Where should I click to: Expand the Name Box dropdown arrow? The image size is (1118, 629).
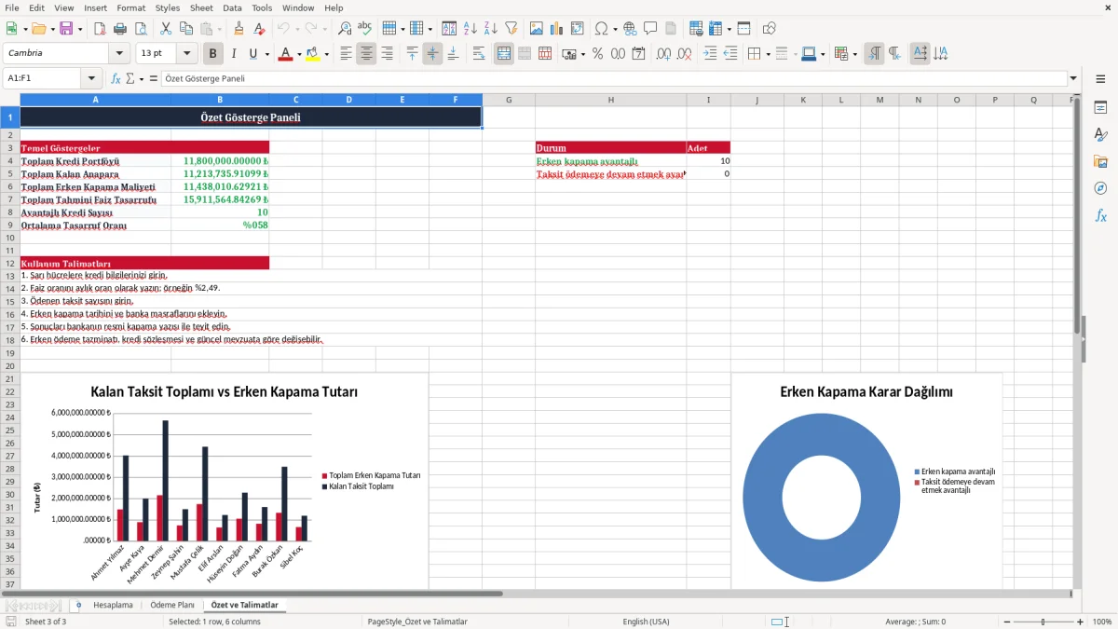(x=91, y=79)
